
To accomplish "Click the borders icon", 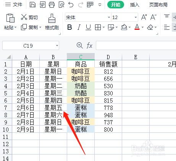I will point(98,27).
